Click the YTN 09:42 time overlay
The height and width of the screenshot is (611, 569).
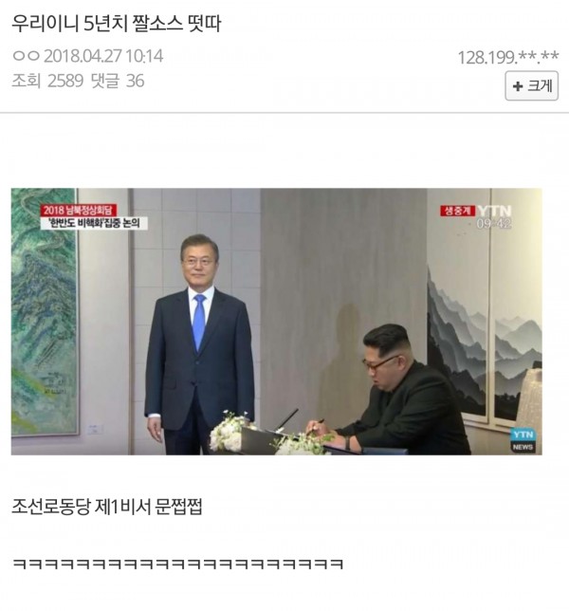[494, 217]
